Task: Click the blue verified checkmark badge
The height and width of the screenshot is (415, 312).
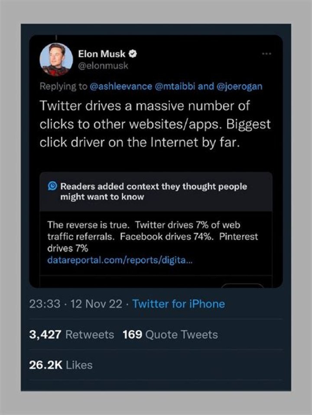Action: pos(134,54)
